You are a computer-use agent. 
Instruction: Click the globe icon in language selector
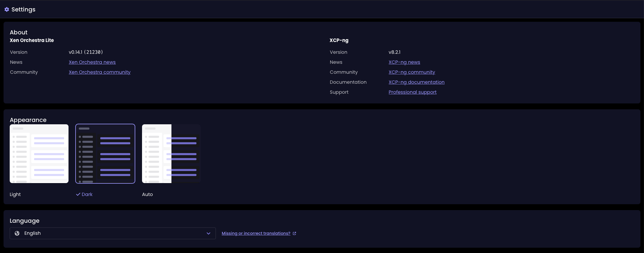(17, 233)
